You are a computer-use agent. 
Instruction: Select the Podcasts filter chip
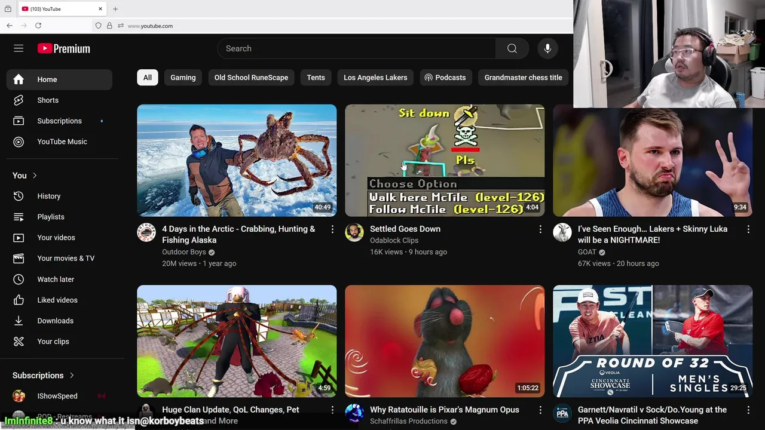445,78
